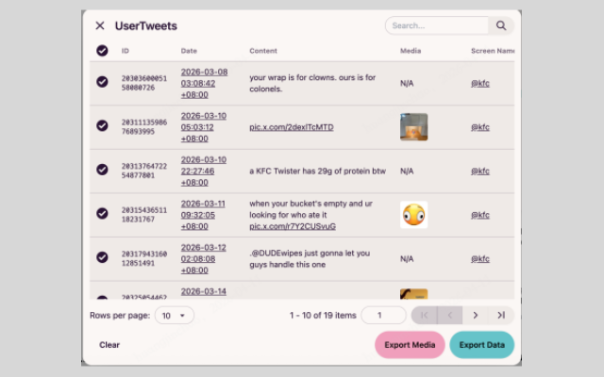Click the Export Media button
The width and height of the screenshot is (604, 377).
[410, 345]
